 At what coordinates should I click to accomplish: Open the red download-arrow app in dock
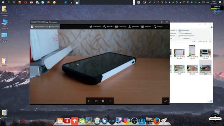coord(67,121)
